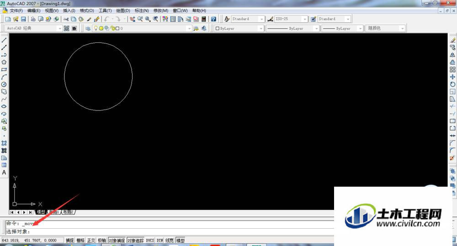Switch to the 布局2 layout tab
The width and height of the screenshot is (457, 246).
point(68,212)
